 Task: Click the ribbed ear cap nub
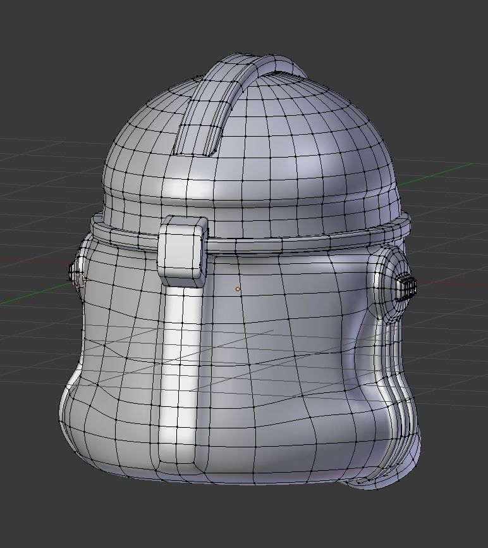point(407,288)
